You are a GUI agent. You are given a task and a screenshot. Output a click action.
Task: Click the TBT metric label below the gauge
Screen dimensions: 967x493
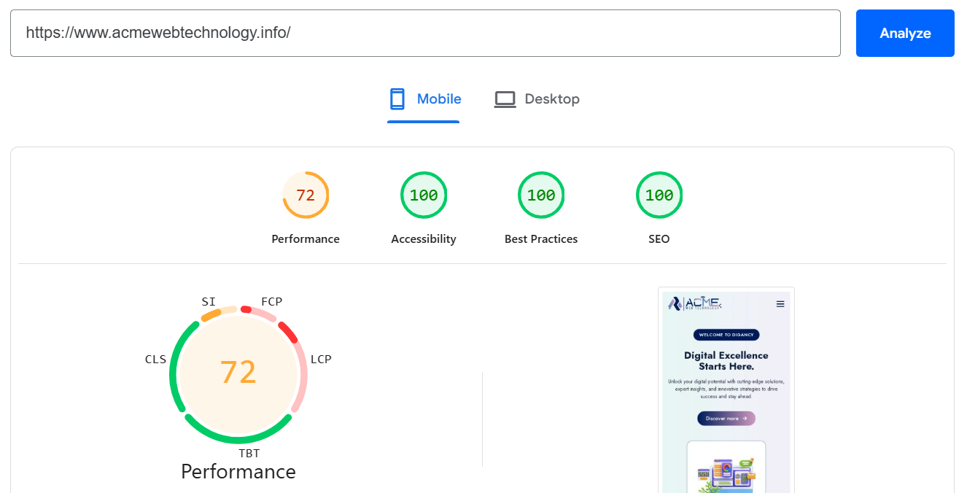tap(251, 453)
